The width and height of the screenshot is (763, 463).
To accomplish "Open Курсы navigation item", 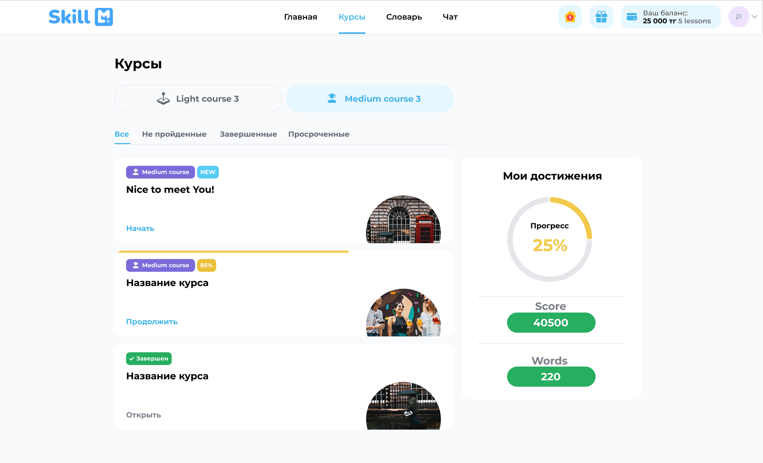I will point(352,17).
